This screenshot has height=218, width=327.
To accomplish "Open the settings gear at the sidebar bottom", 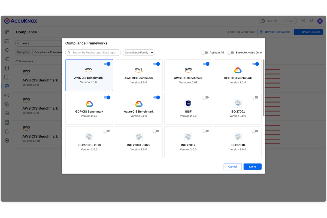I will (7, 140).
